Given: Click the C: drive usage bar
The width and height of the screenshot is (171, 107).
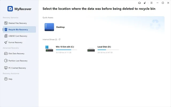Looking at the screenshot, I should point(67,50).
